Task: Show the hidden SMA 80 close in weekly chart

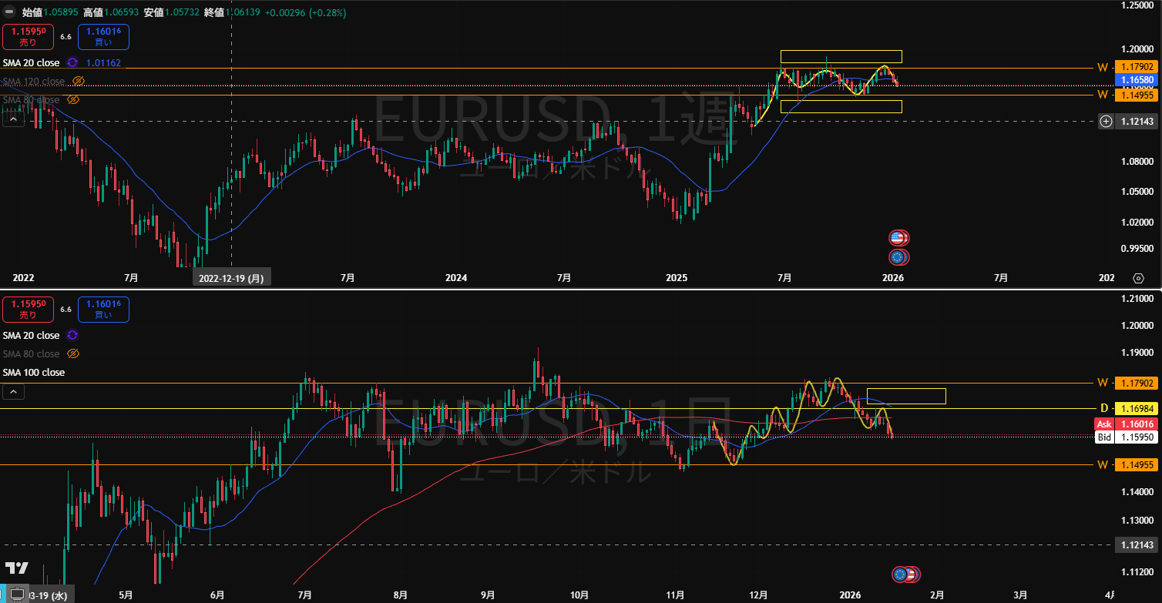Action: pyautogui.click(x=73, y=99)
